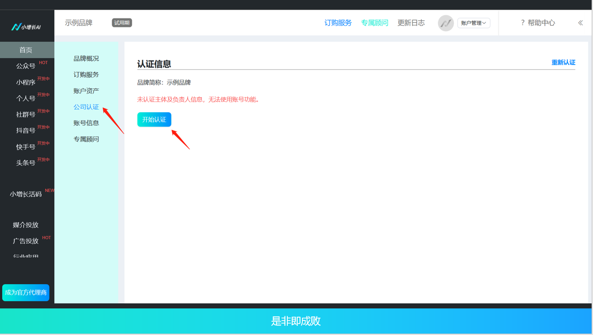
Task: Click the 试用期 badge
Action: pyautogui.click(x=122, y=23)
